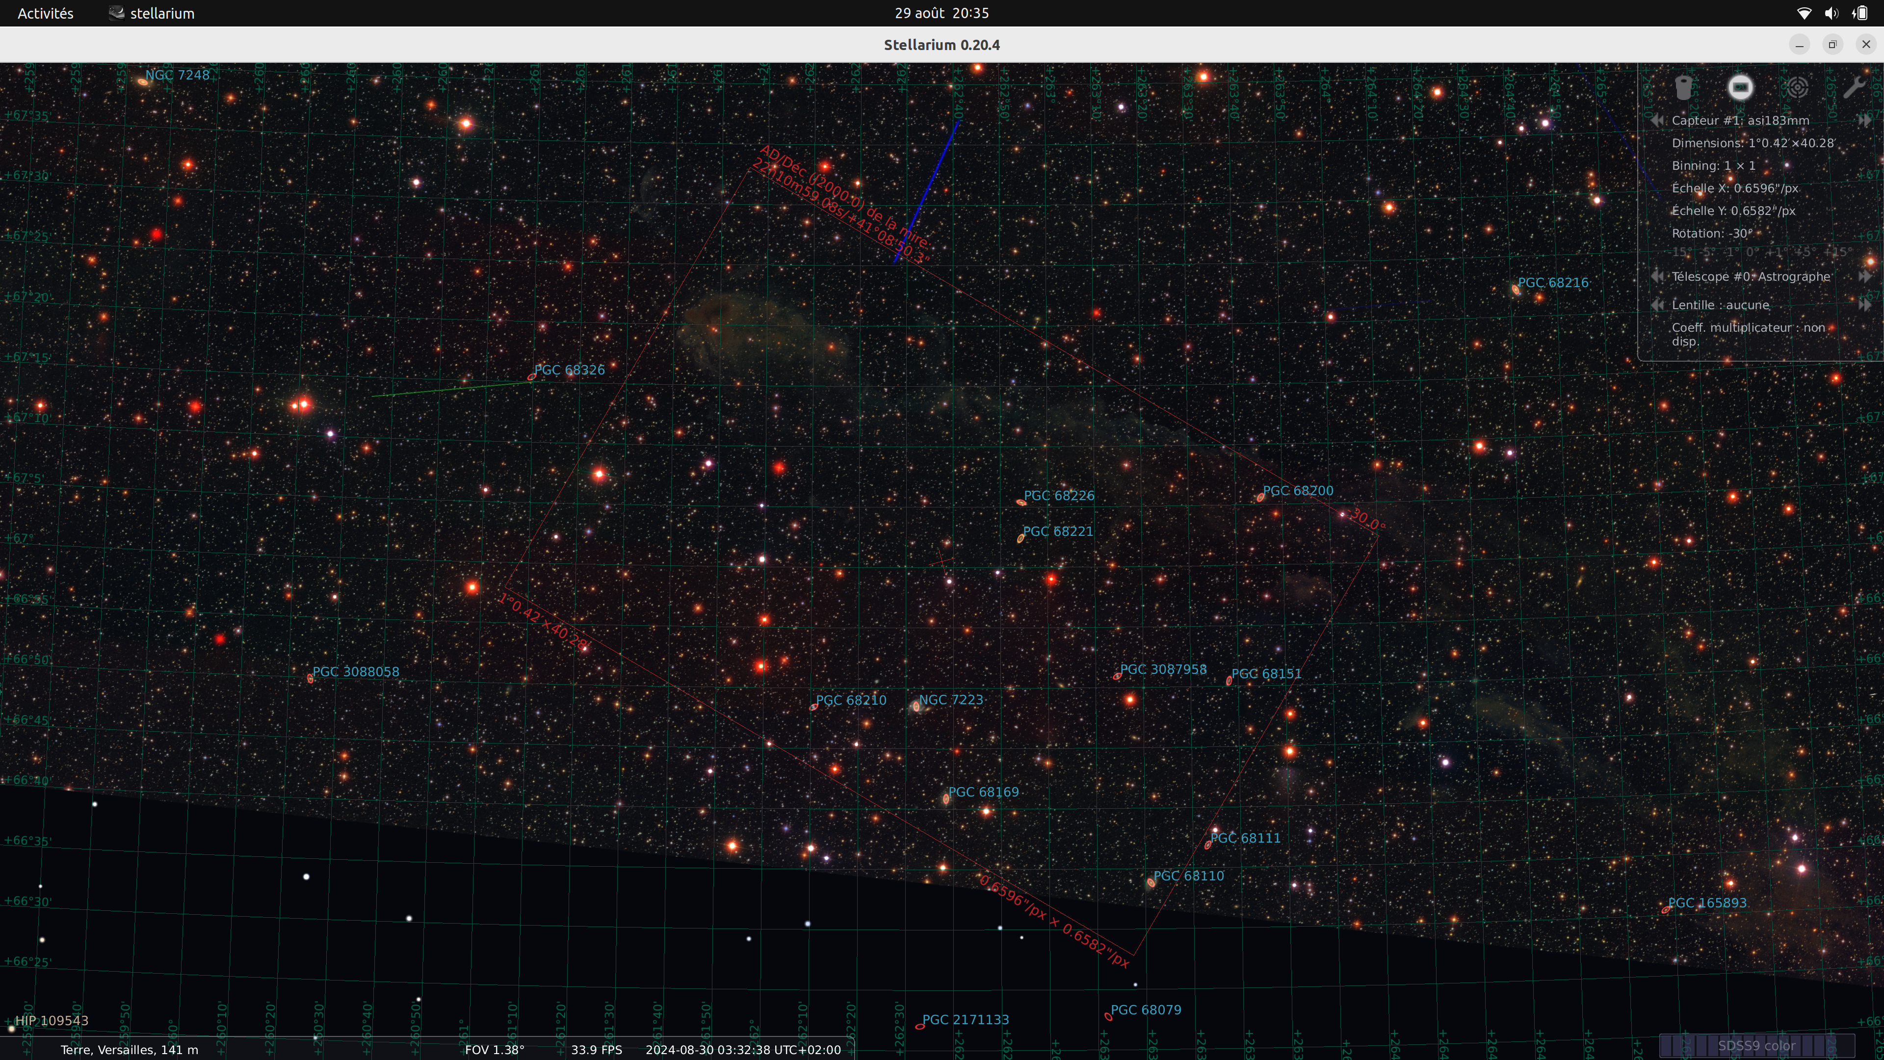Open volume control in system tray
Screen dimensions: 1884x1060
point(1832,13)
